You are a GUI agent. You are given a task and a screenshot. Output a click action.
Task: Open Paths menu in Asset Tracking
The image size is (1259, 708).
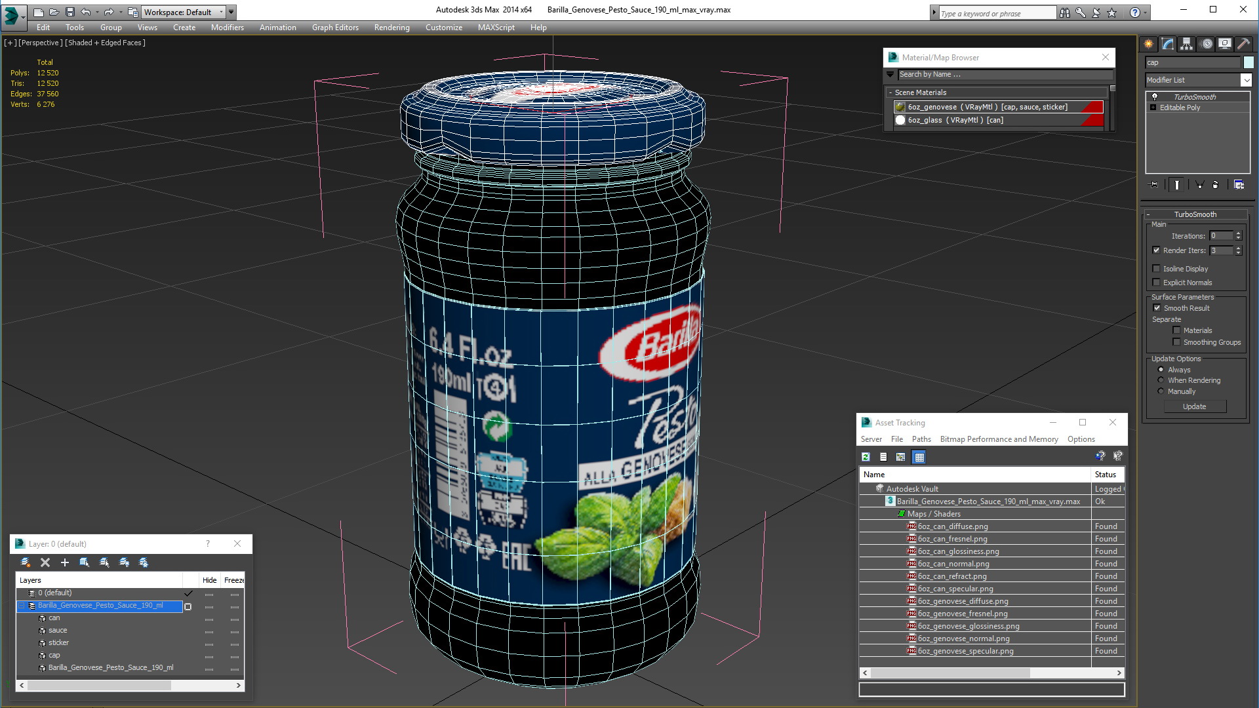pos(921,439)
